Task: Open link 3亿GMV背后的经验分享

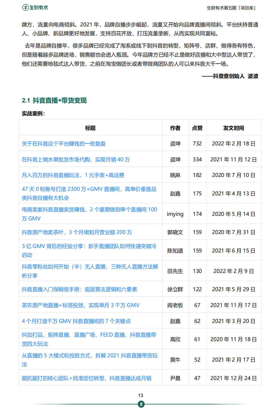Action: pyautogui.click(x=89, y=251)
